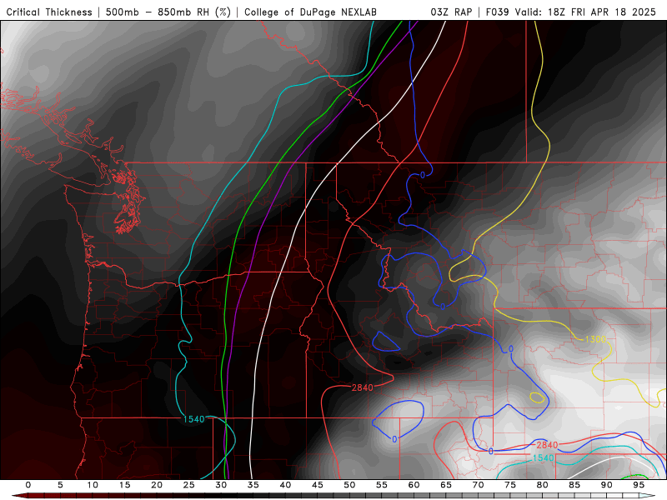
Task: Click colorbar scale value "55"
Action: coord(382,485)
